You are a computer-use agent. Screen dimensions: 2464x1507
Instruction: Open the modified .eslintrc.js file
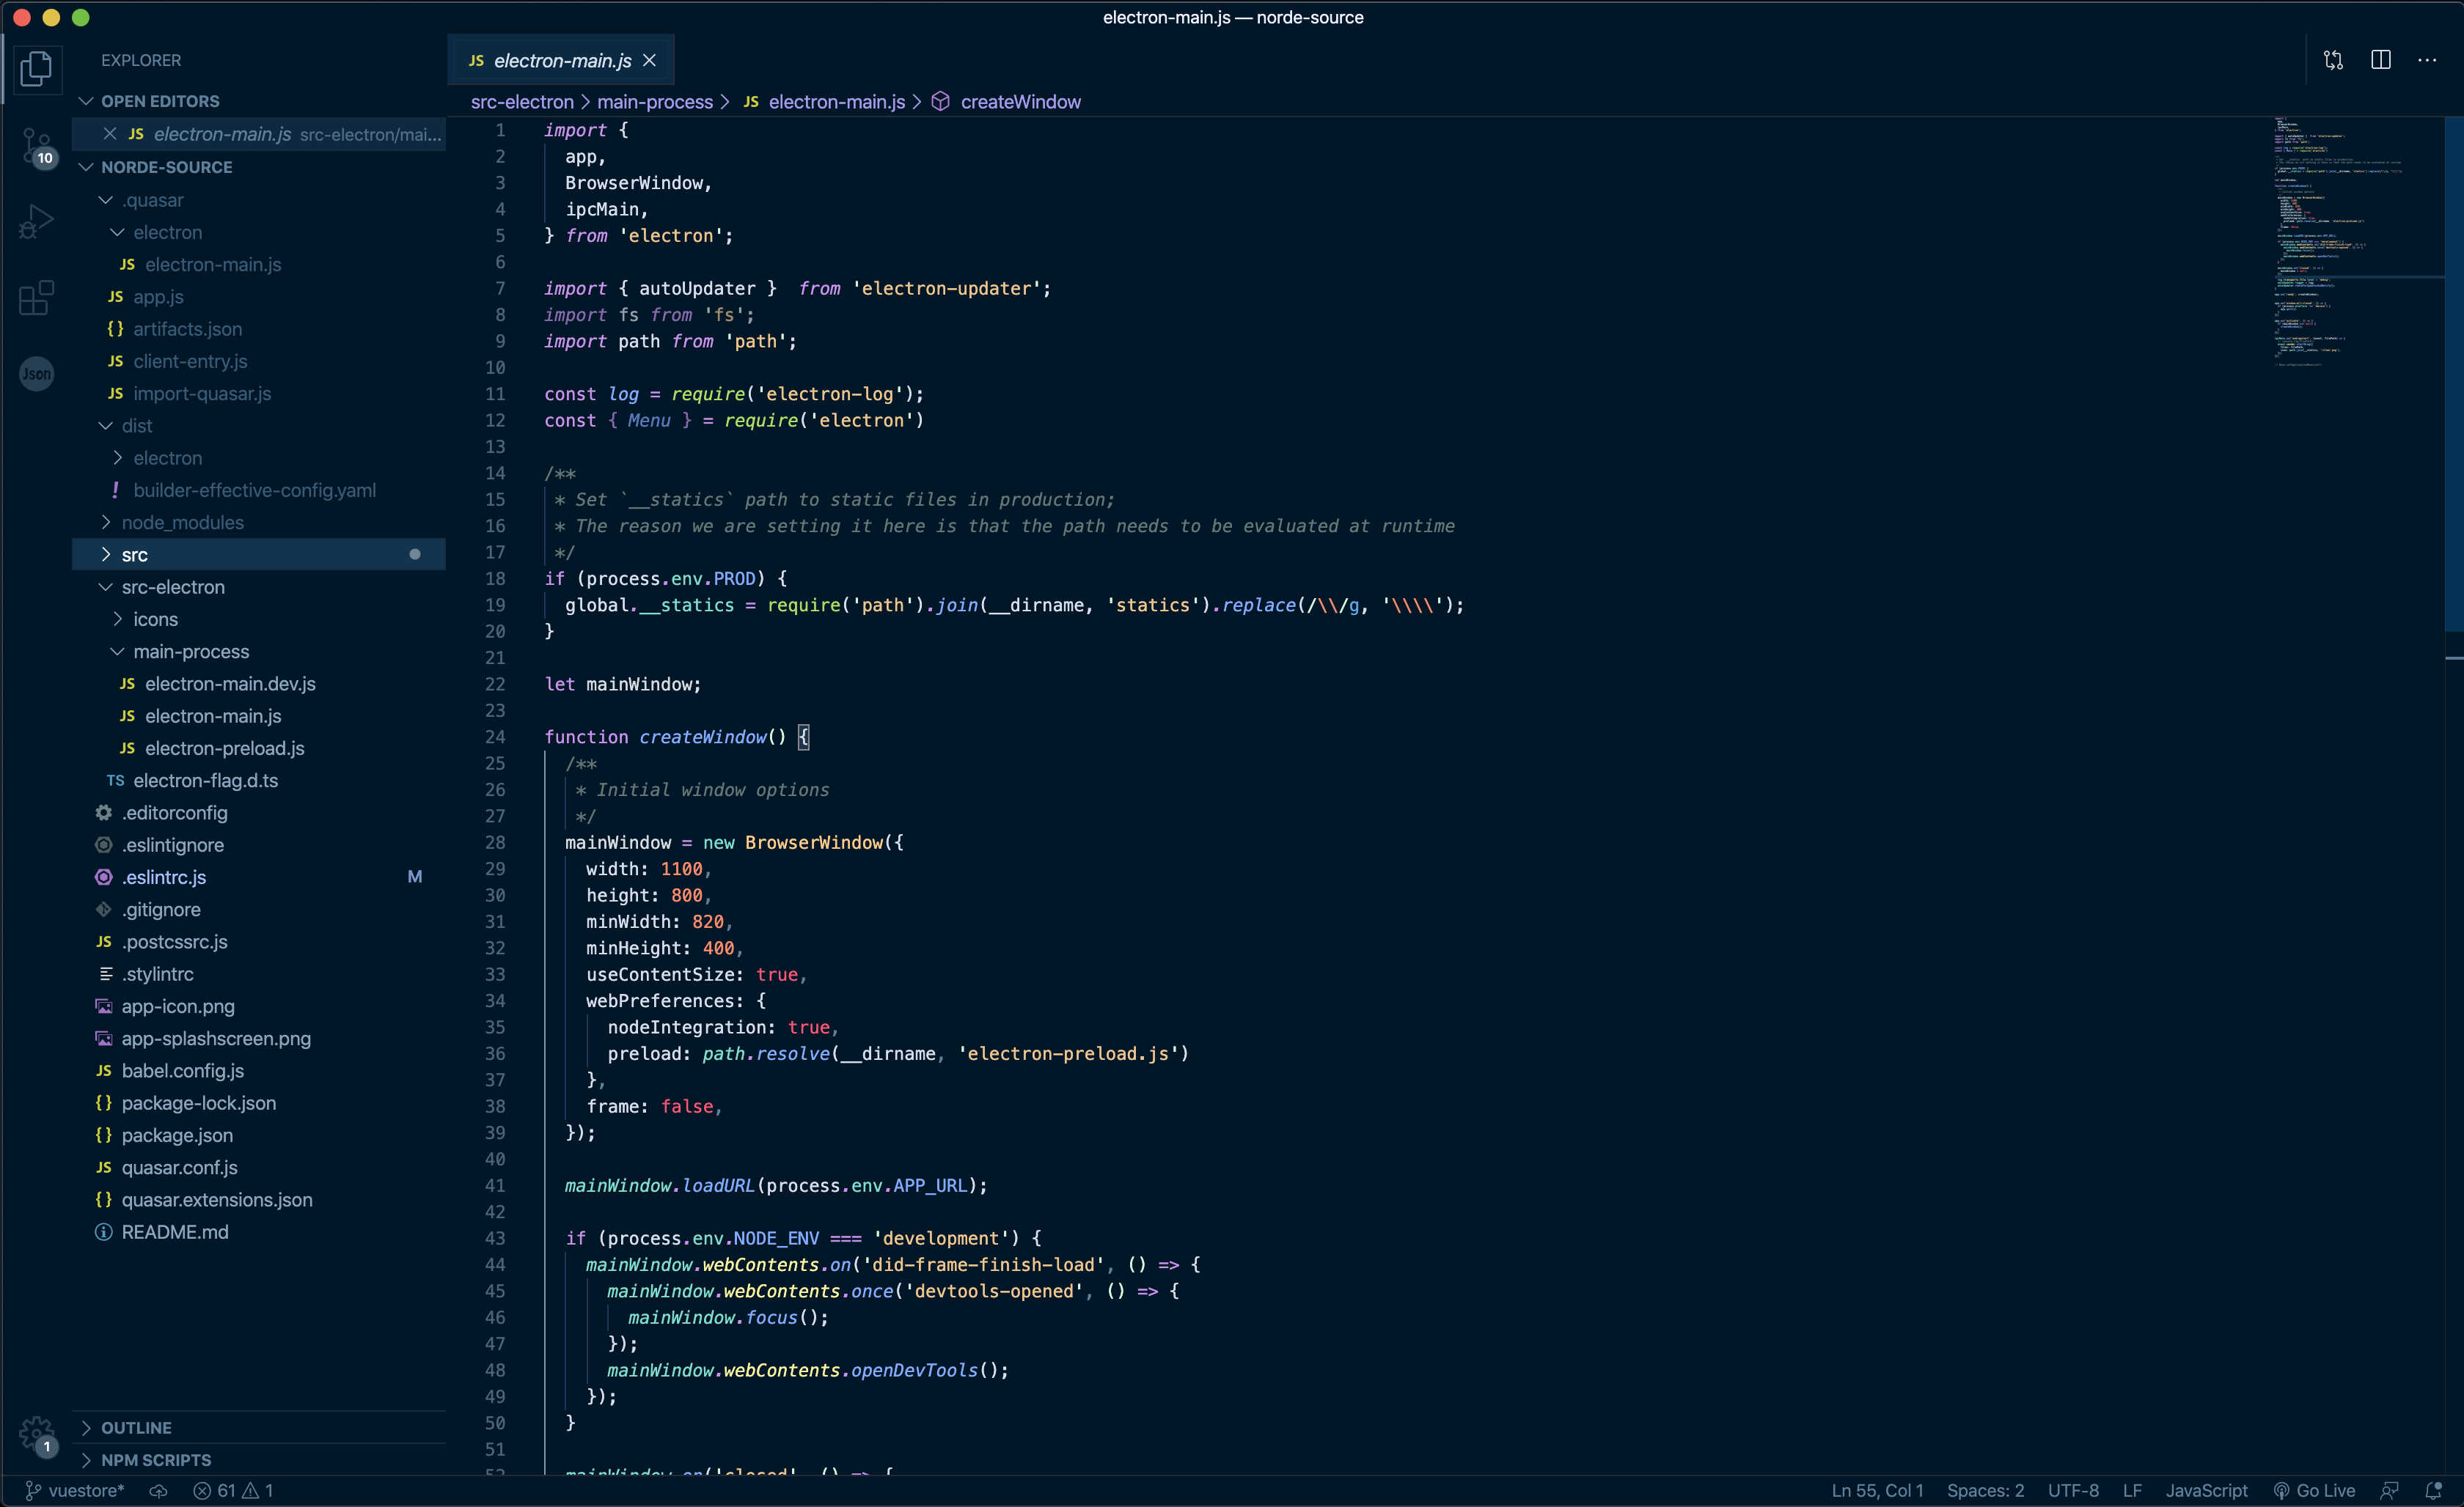(x=259, y=877)
